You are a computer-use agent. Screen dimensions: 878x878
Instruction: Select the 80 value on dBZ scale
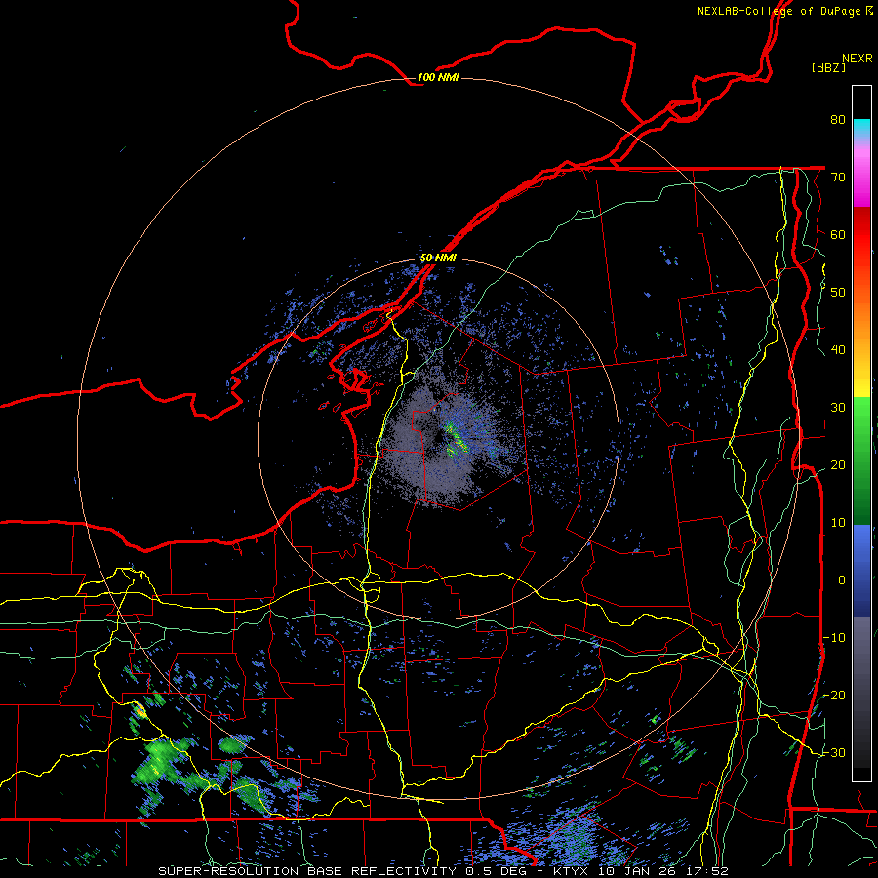point(838,120)
